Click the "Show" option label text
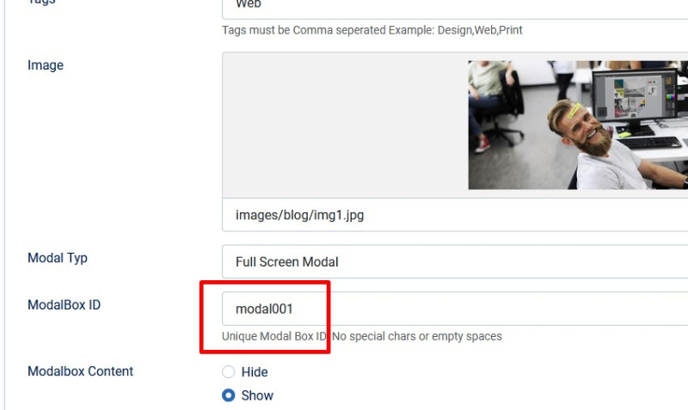This screenshot has height=410, width=688. click(x=257, y=396)
